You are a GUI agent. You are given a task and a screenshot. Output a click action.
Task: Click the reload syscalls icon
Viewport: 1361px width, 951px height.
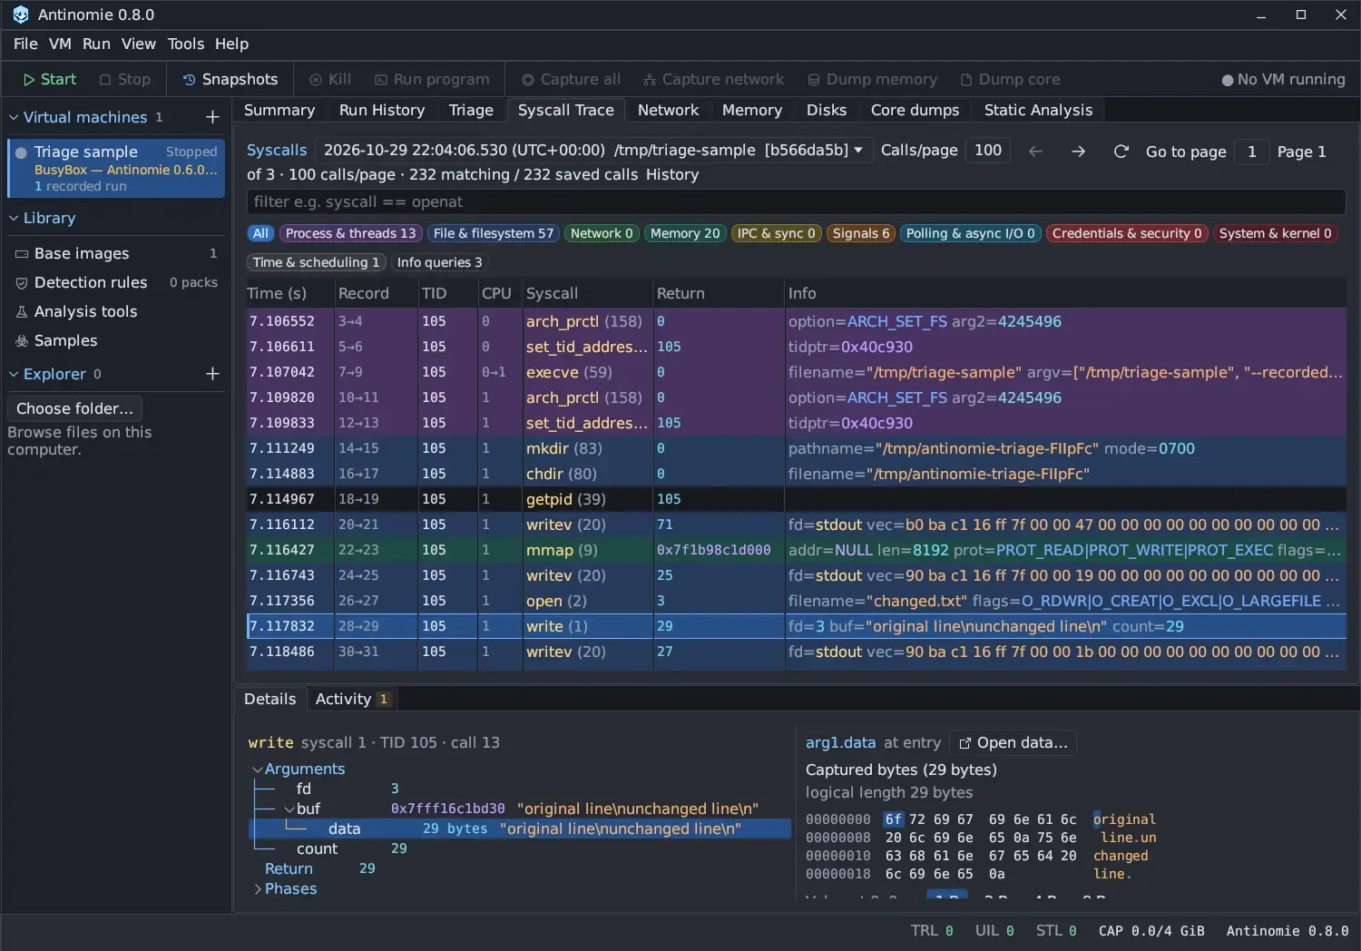(1121, 152)
